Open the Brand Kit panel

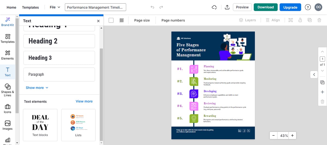point(7,21)
